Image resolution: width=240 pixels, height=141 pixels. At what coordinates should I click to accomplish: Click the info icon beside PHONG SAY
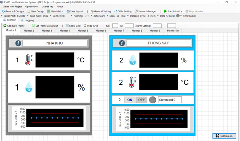[122, 43]
